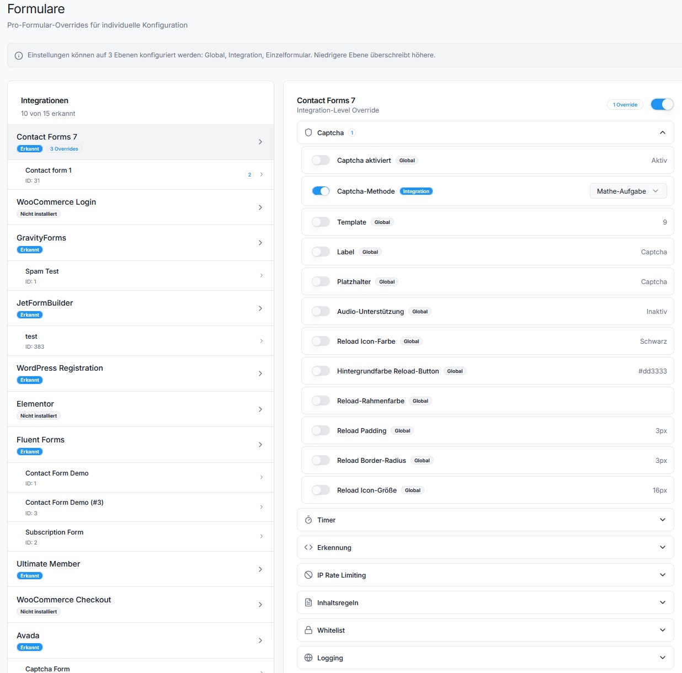Click the 1 Override badge
This screenshot has width=682, height=673.
pyautogui.click(x=625, y=105)
